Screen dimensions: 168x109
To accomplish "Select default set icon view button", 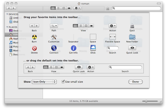I will (46, 67).
